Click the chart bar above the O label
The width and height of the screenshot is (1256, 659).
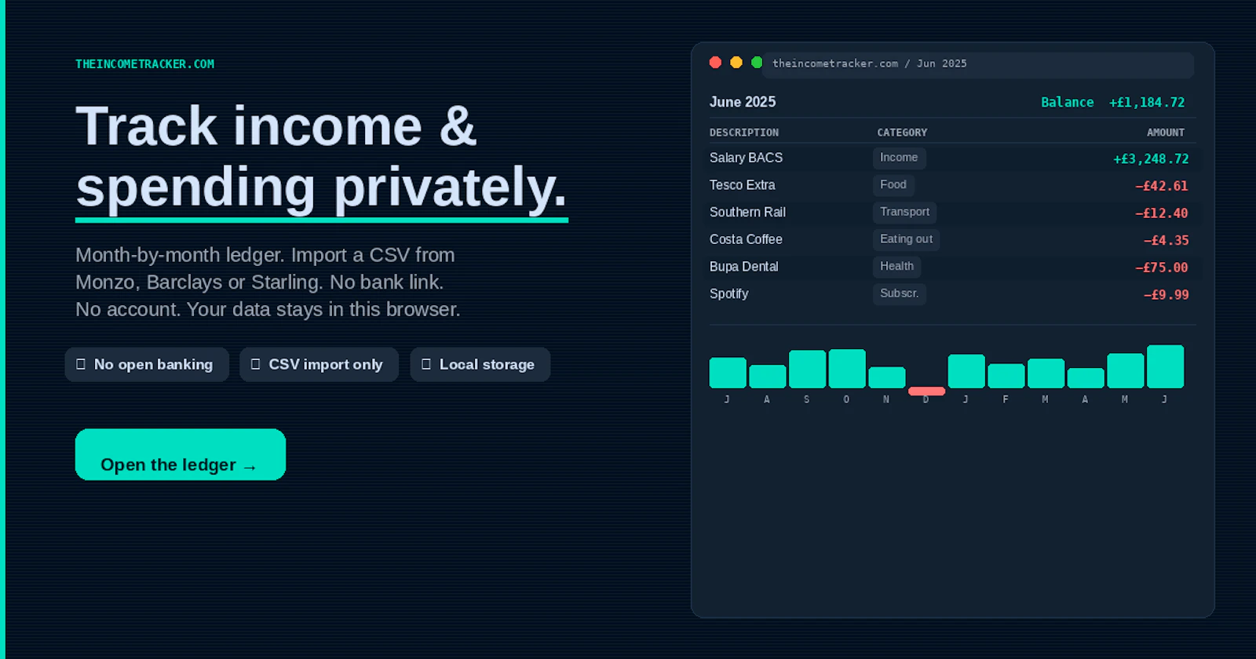847,369
